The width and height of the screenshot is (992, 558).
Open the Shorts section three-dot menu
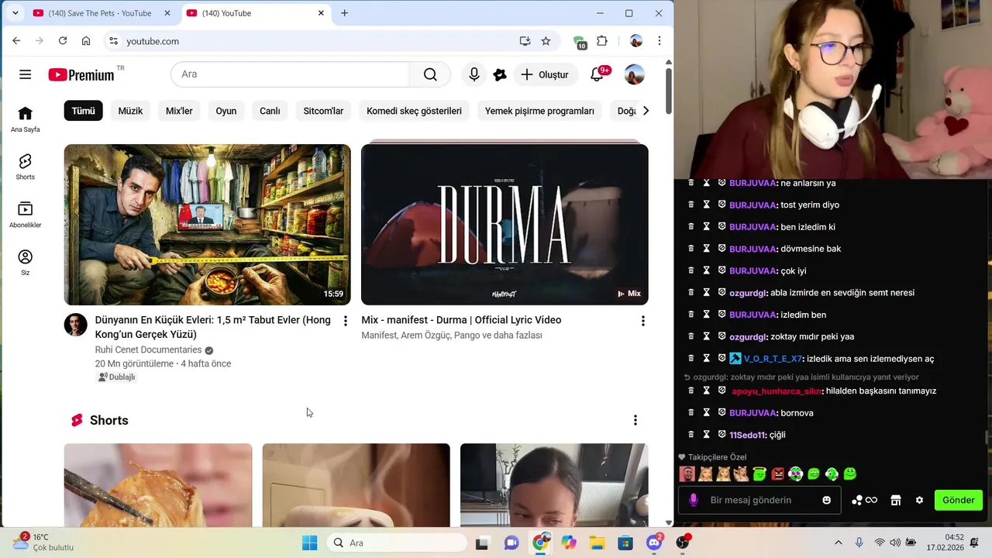coord(635,420)
